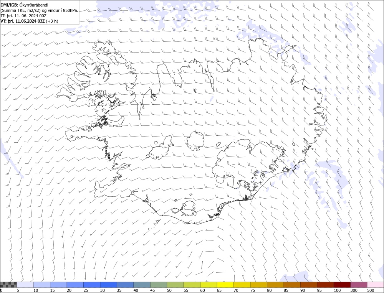Click the legend label '75'
The image size is (384, 293).
click(253, 290)
